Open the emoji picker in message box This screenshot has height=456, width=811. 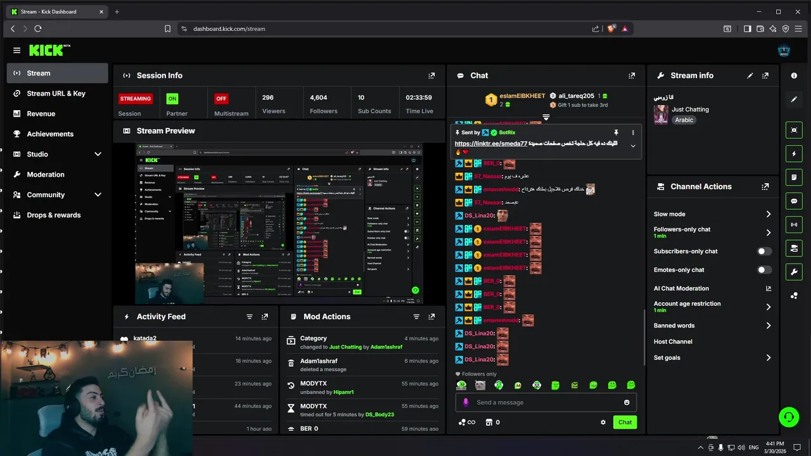(x=627, y=403)
